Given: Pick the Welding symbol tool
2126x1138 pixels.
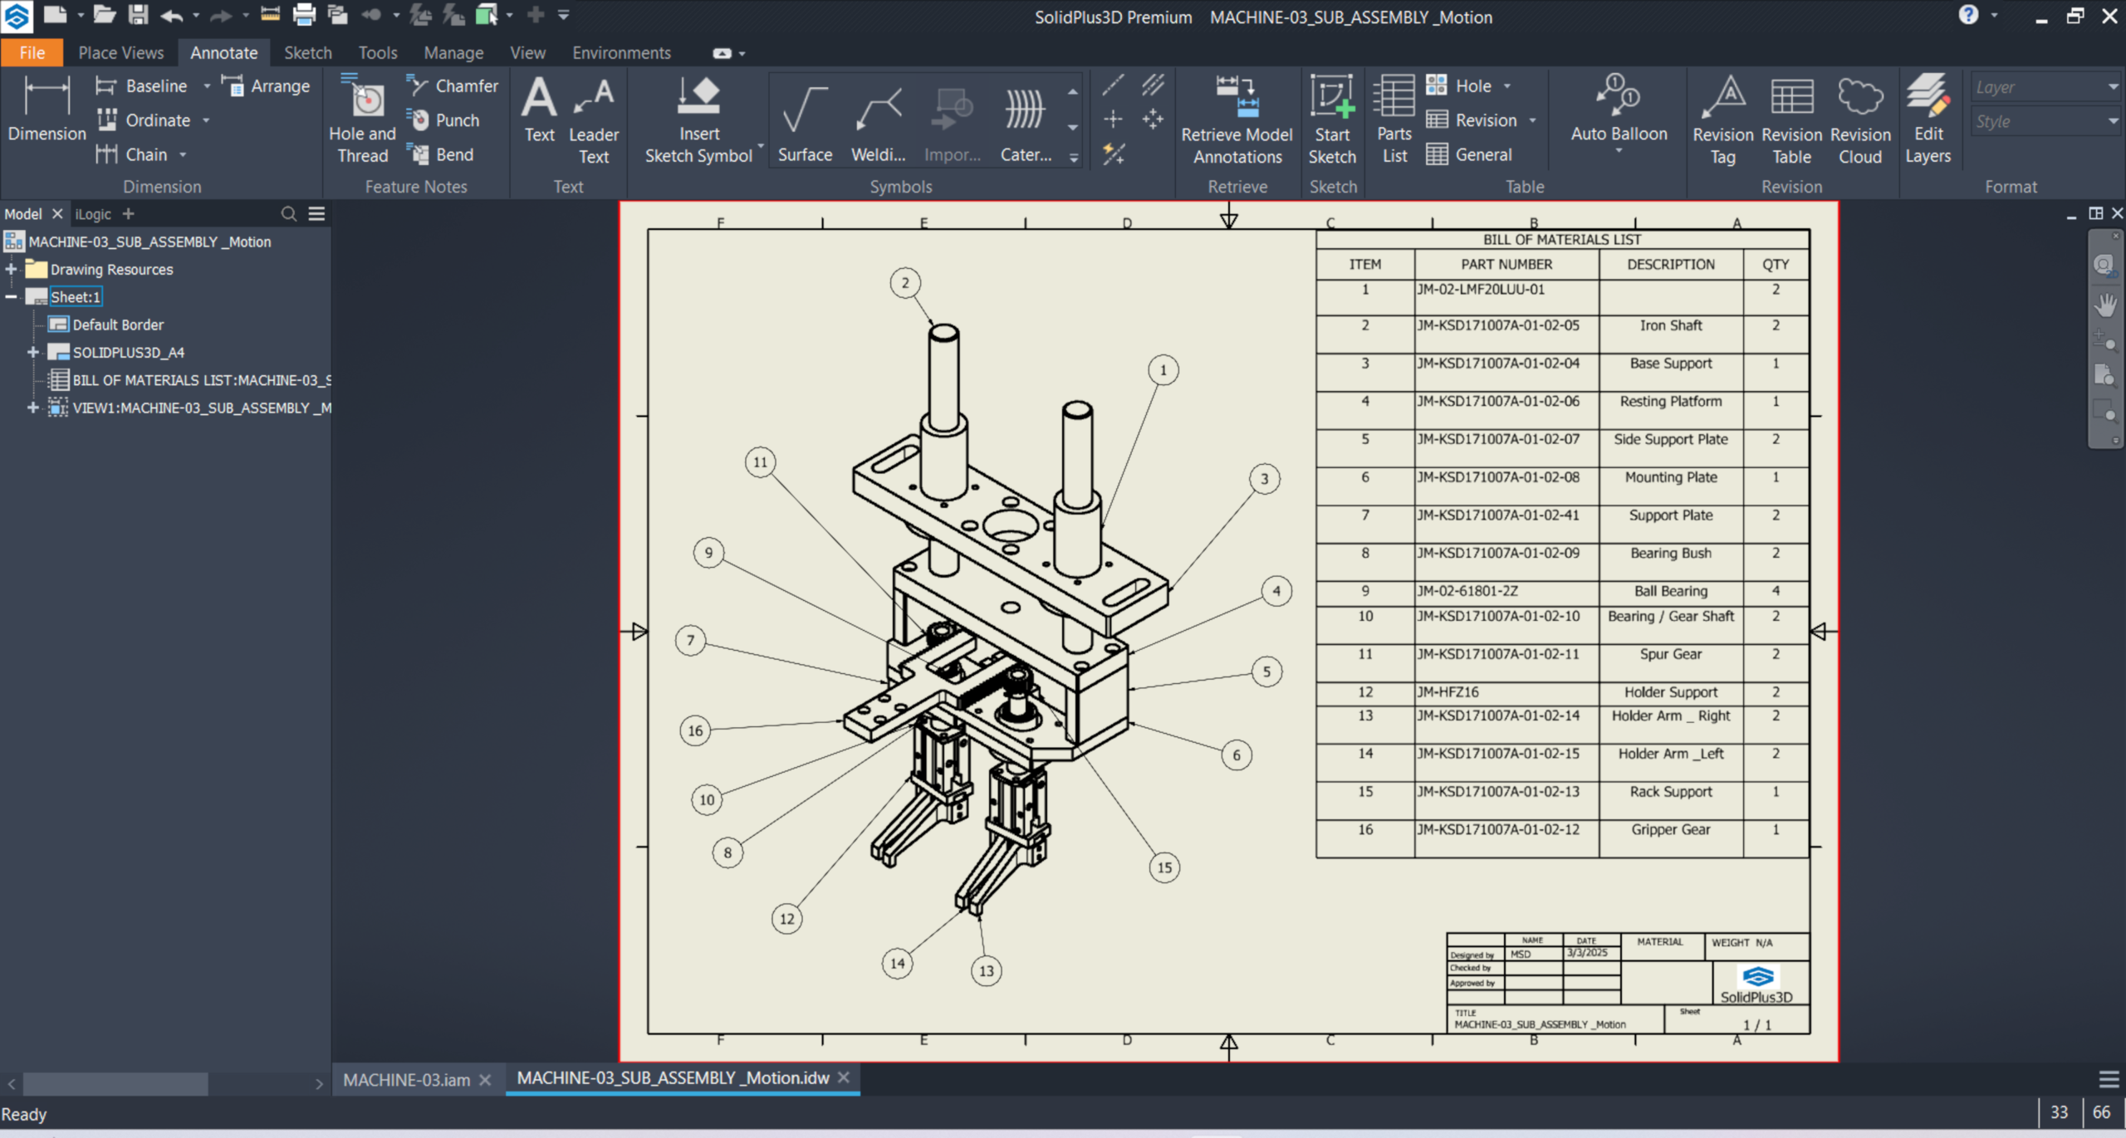Looking at the screenshot, I should [879, 120].
